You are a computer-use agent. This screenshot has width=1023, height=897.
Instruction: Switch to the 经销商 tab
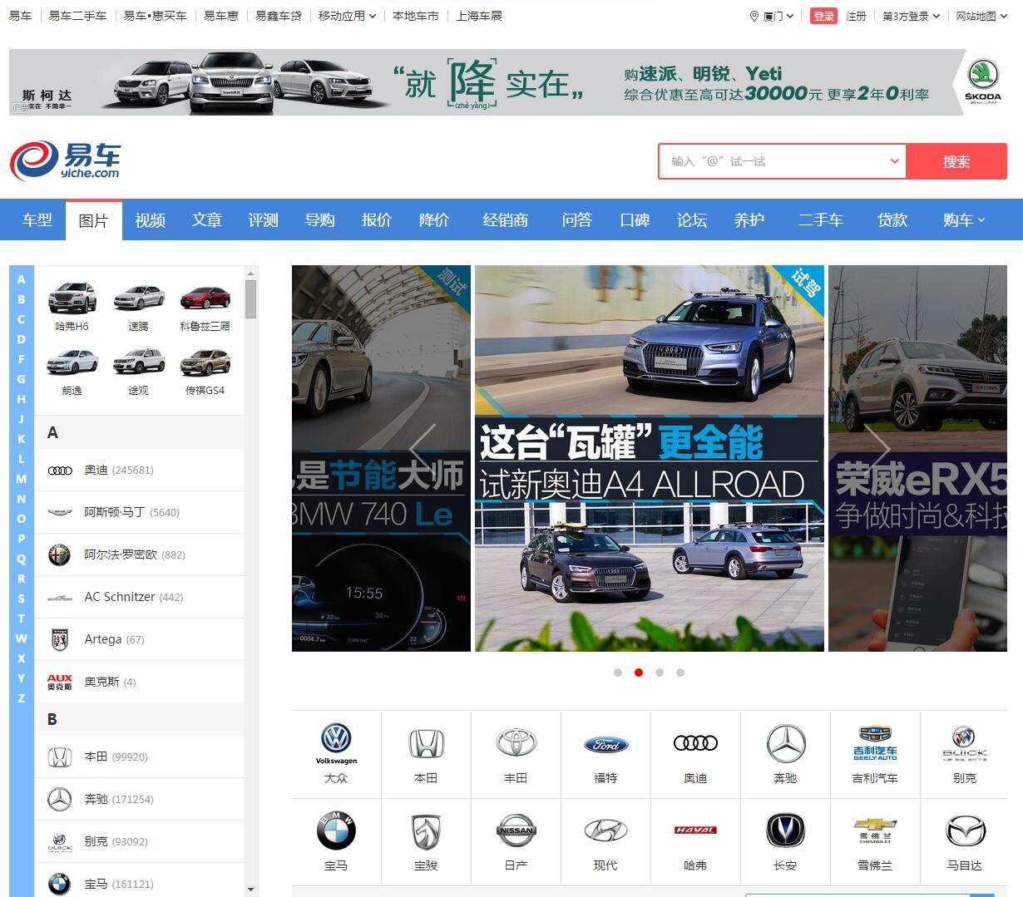(506, 219)
